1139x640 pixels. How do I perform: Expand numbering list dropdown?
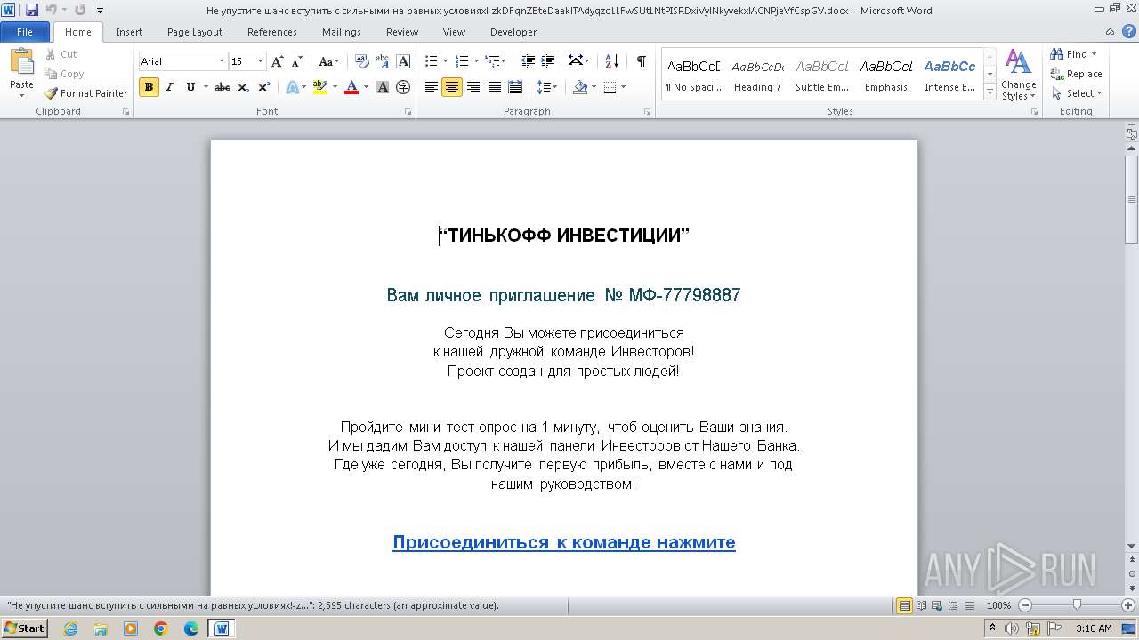pyautogui.click(x=476, y=61)
